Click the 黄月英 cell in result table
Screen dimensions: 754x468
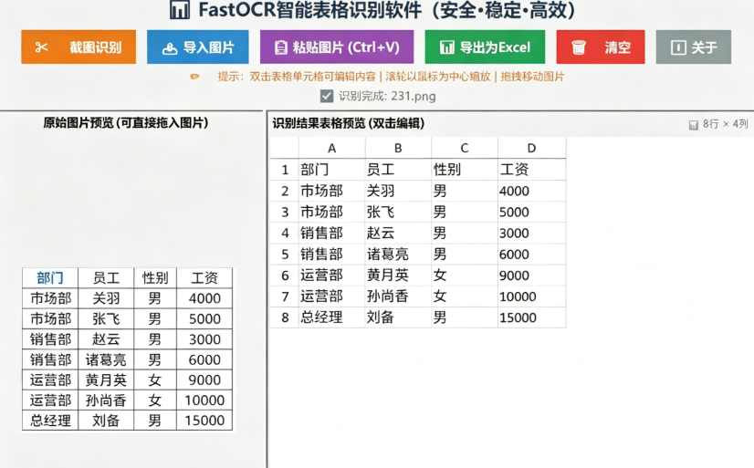[398, 276]
